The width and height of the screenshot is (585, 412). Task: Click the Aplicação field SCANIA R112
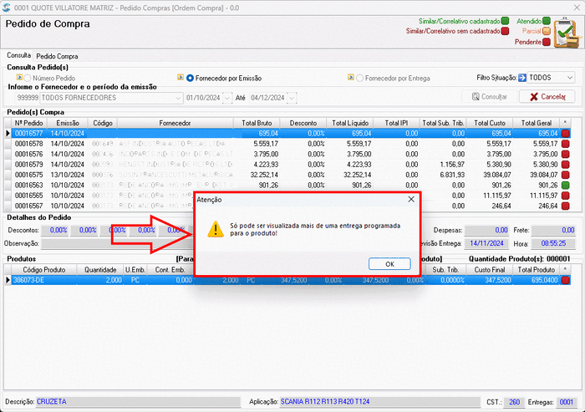[x=379, y=402]
